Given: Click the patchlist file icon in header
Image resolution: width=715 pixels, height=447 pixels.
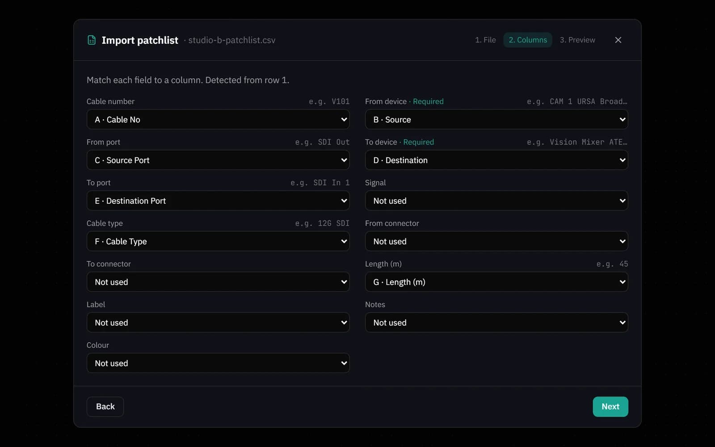Looking at the screenshot, I should 92,40.
